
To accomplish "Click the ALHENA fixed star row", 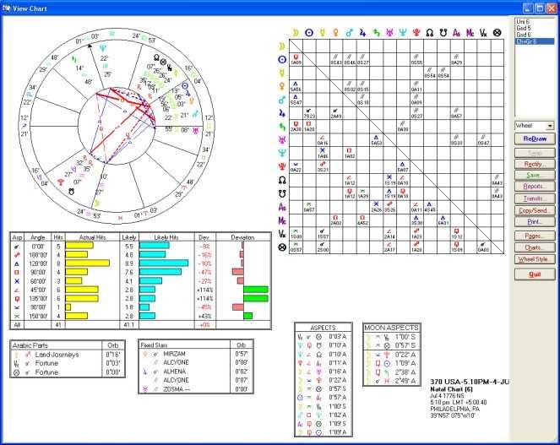I will [196, 372].
